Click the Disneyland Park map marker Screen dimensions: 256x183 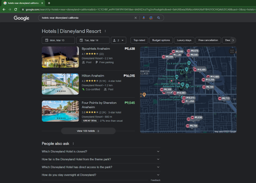[187, 70]
